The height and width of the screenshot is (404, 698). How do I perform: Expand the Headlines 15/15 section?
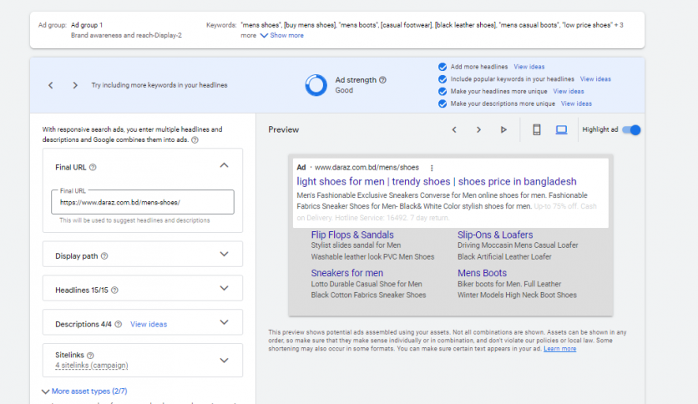224,288
